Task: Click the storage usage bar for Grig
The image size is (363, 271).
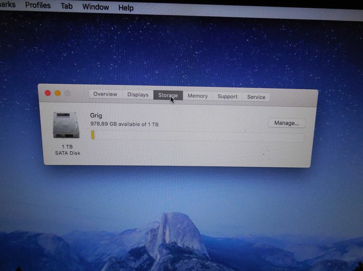Action: 197,136
